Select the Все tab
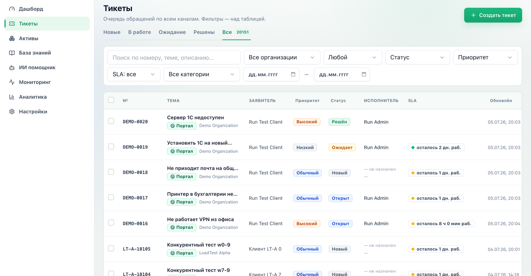 pos(236,32)
